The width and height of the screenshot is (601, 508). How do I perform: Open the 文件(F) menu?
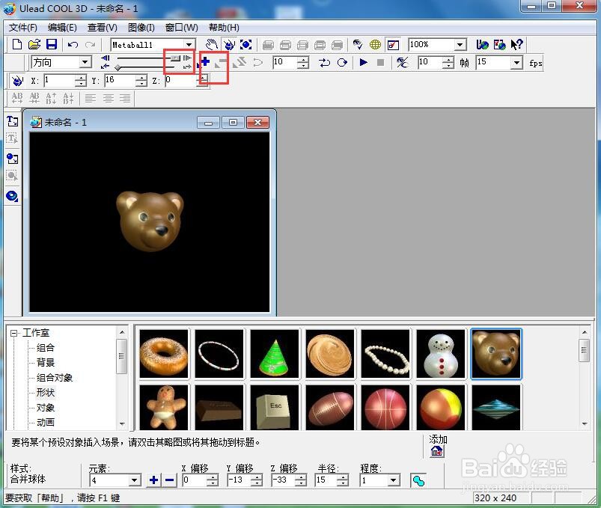coord(23,28)
